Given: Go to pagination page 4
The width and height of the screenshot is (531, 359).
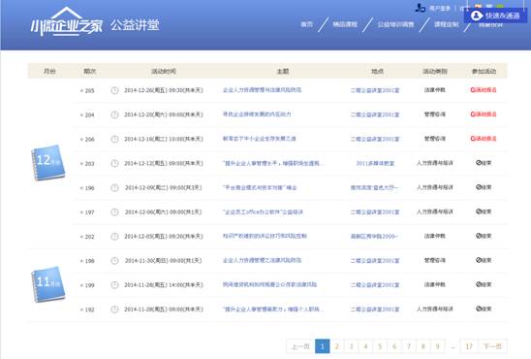Looking at the screenshot, I should pyautogui.click(x=365, y=346).
